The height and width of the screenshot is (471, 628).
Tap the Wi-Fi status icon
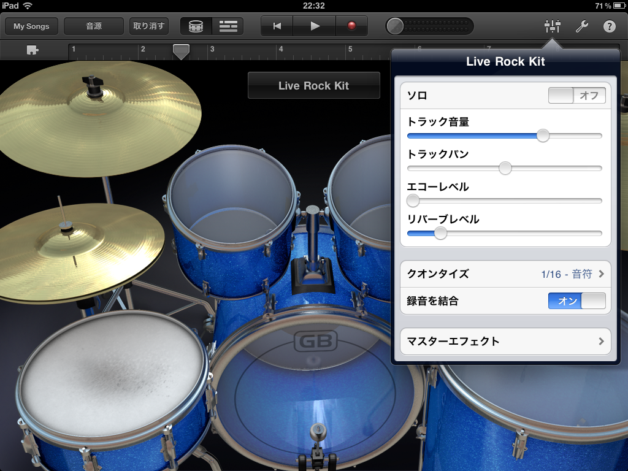tap(27, 6)
